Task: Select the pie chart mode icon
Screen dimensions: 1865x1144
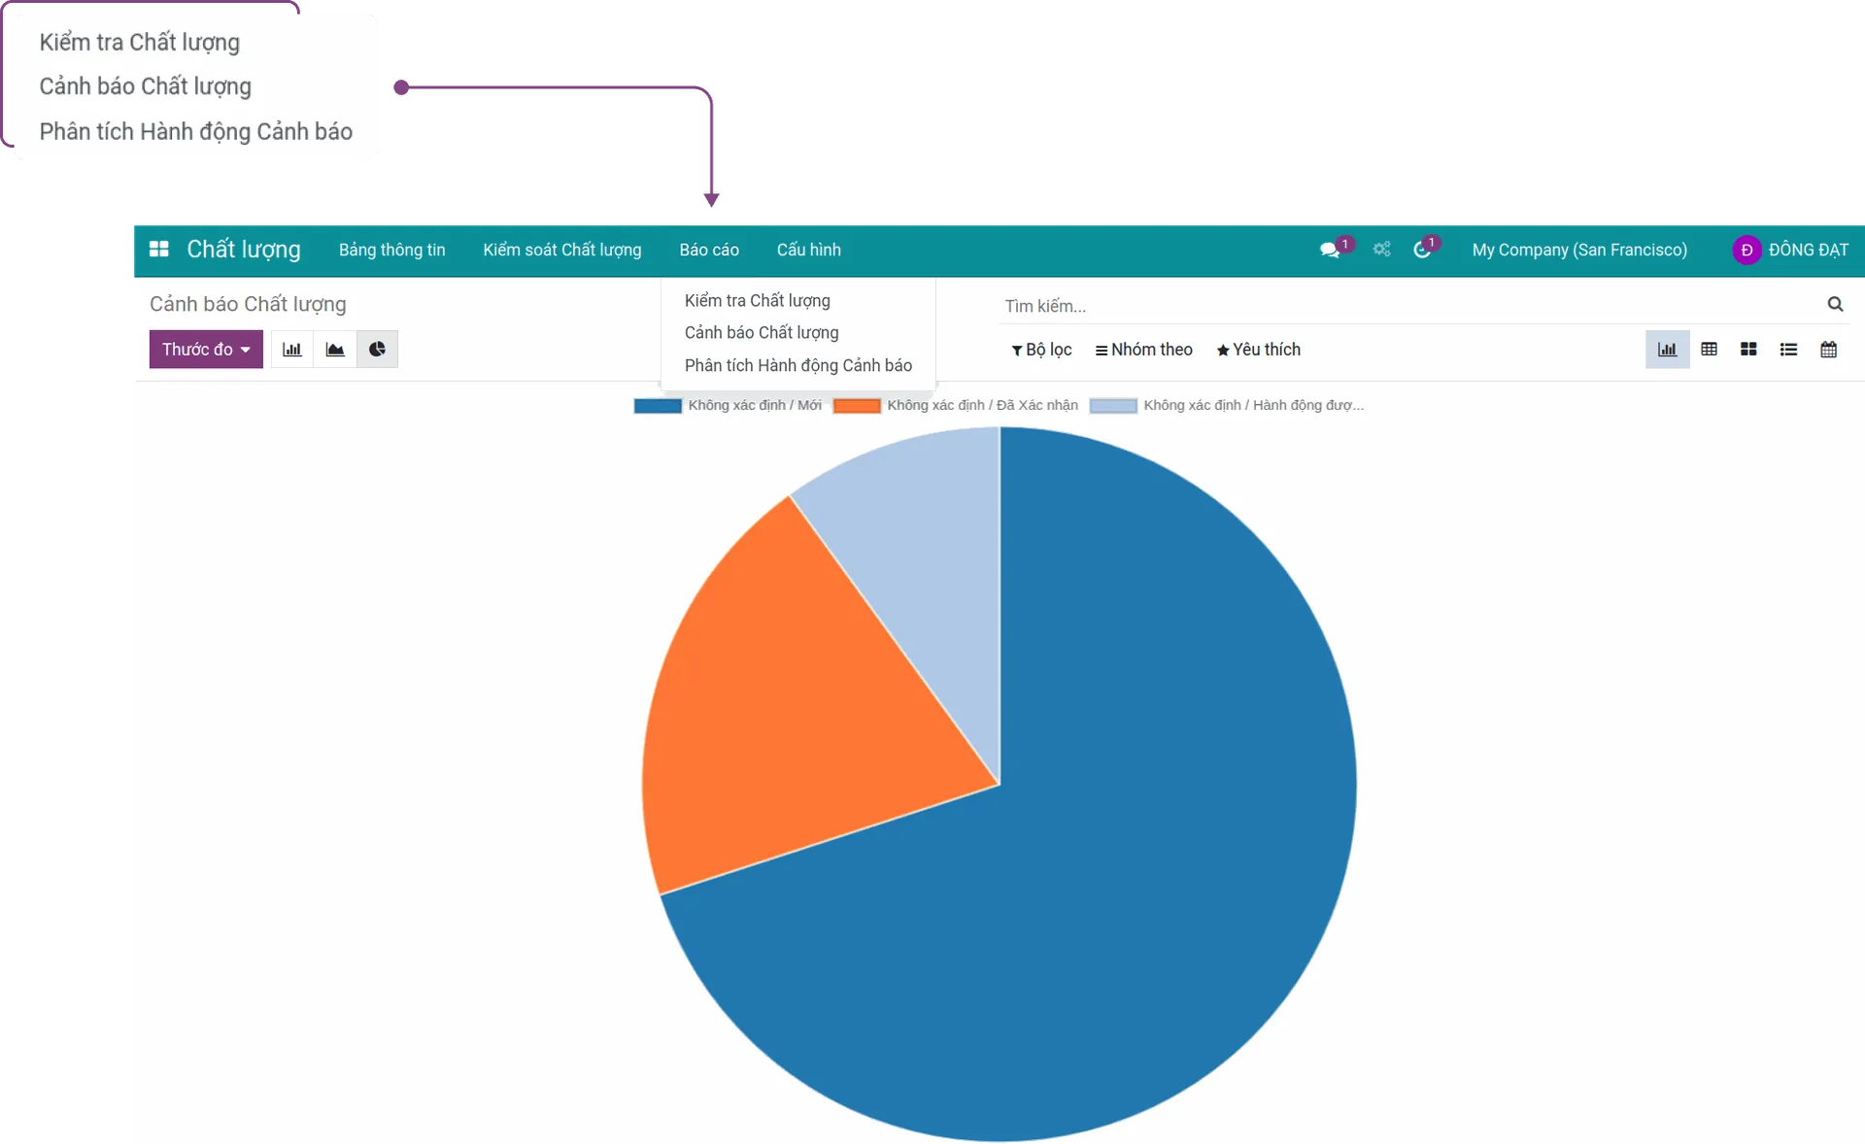Action: coord(377,350)
